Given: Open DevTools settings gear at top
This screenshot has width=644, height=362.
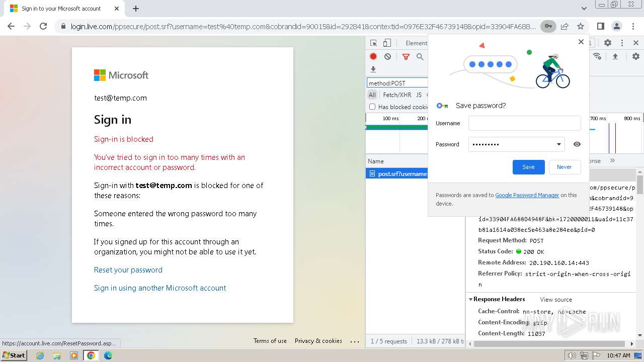Looking at the screenshot, I should 608,43.
